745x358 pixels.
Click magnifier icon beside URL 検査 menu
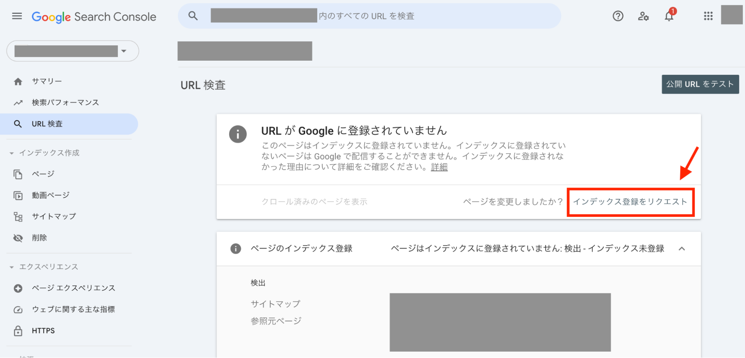(18, 124)
